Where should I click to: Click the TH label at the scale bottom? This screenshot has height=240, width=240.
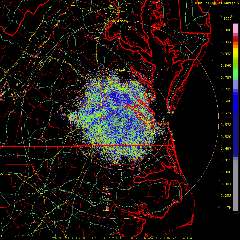pos(229,208)
